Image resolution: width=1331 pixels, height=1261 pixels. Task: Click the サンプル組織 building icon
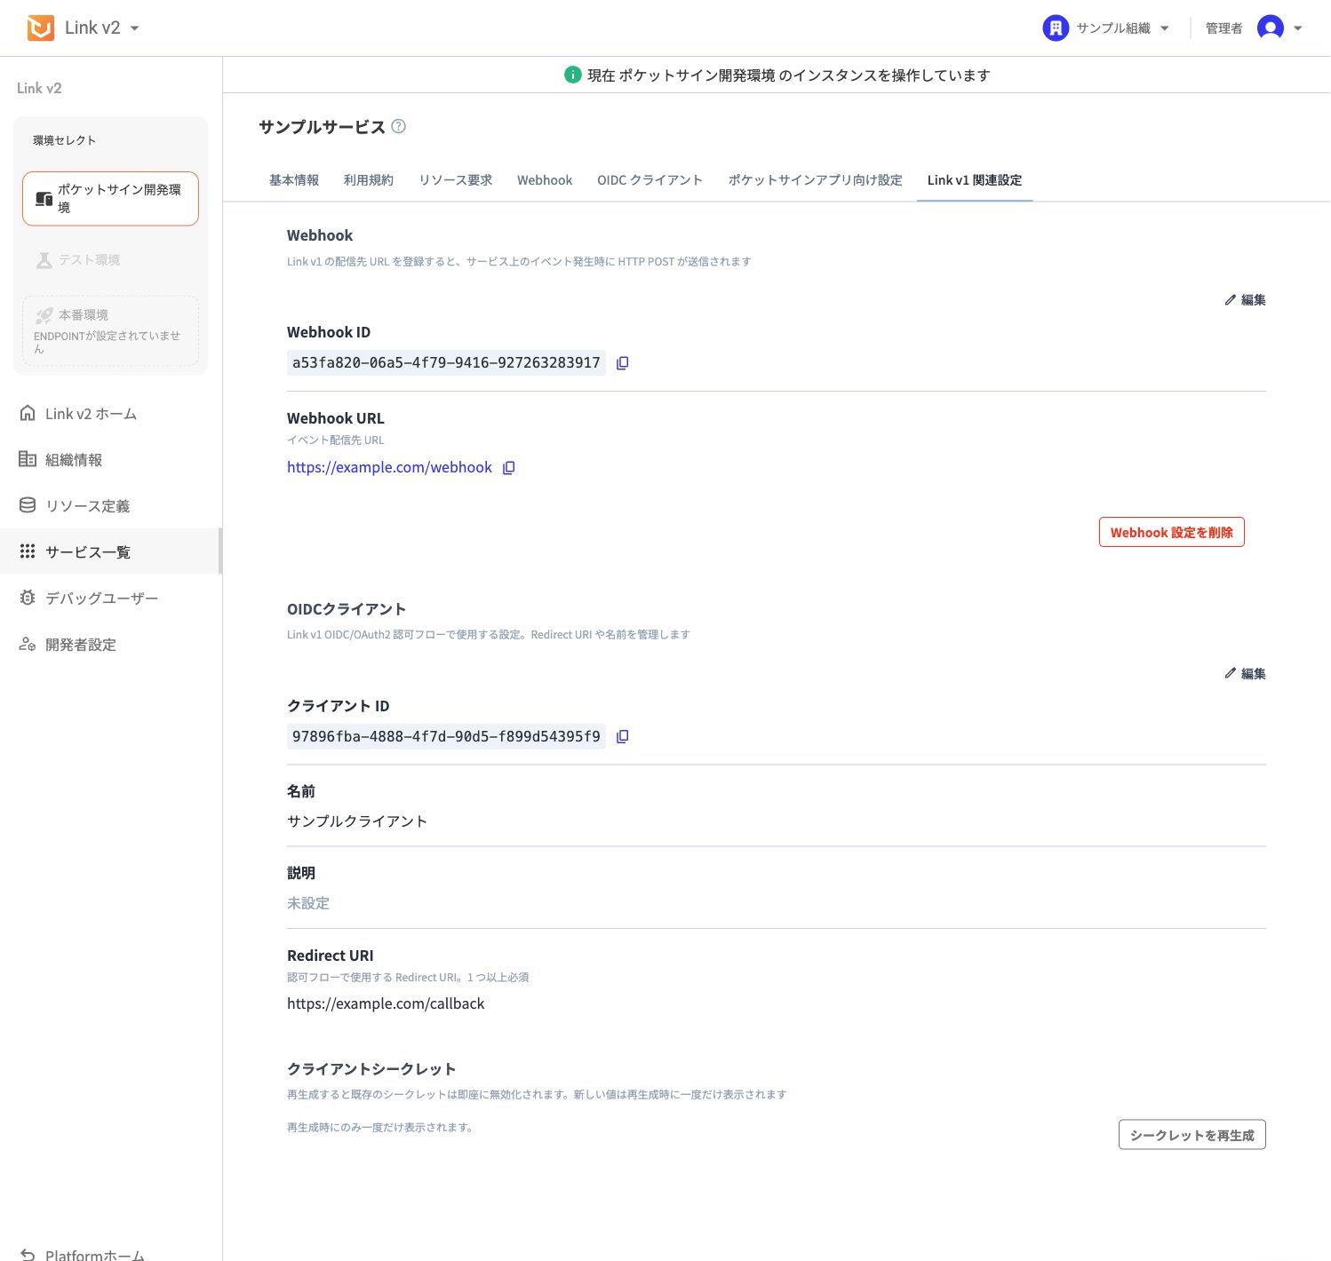tap(1055, 28)
